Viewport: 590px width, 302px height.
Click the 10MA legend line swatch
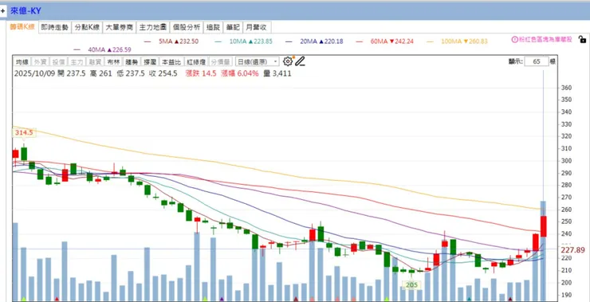[x=218, y=41]
